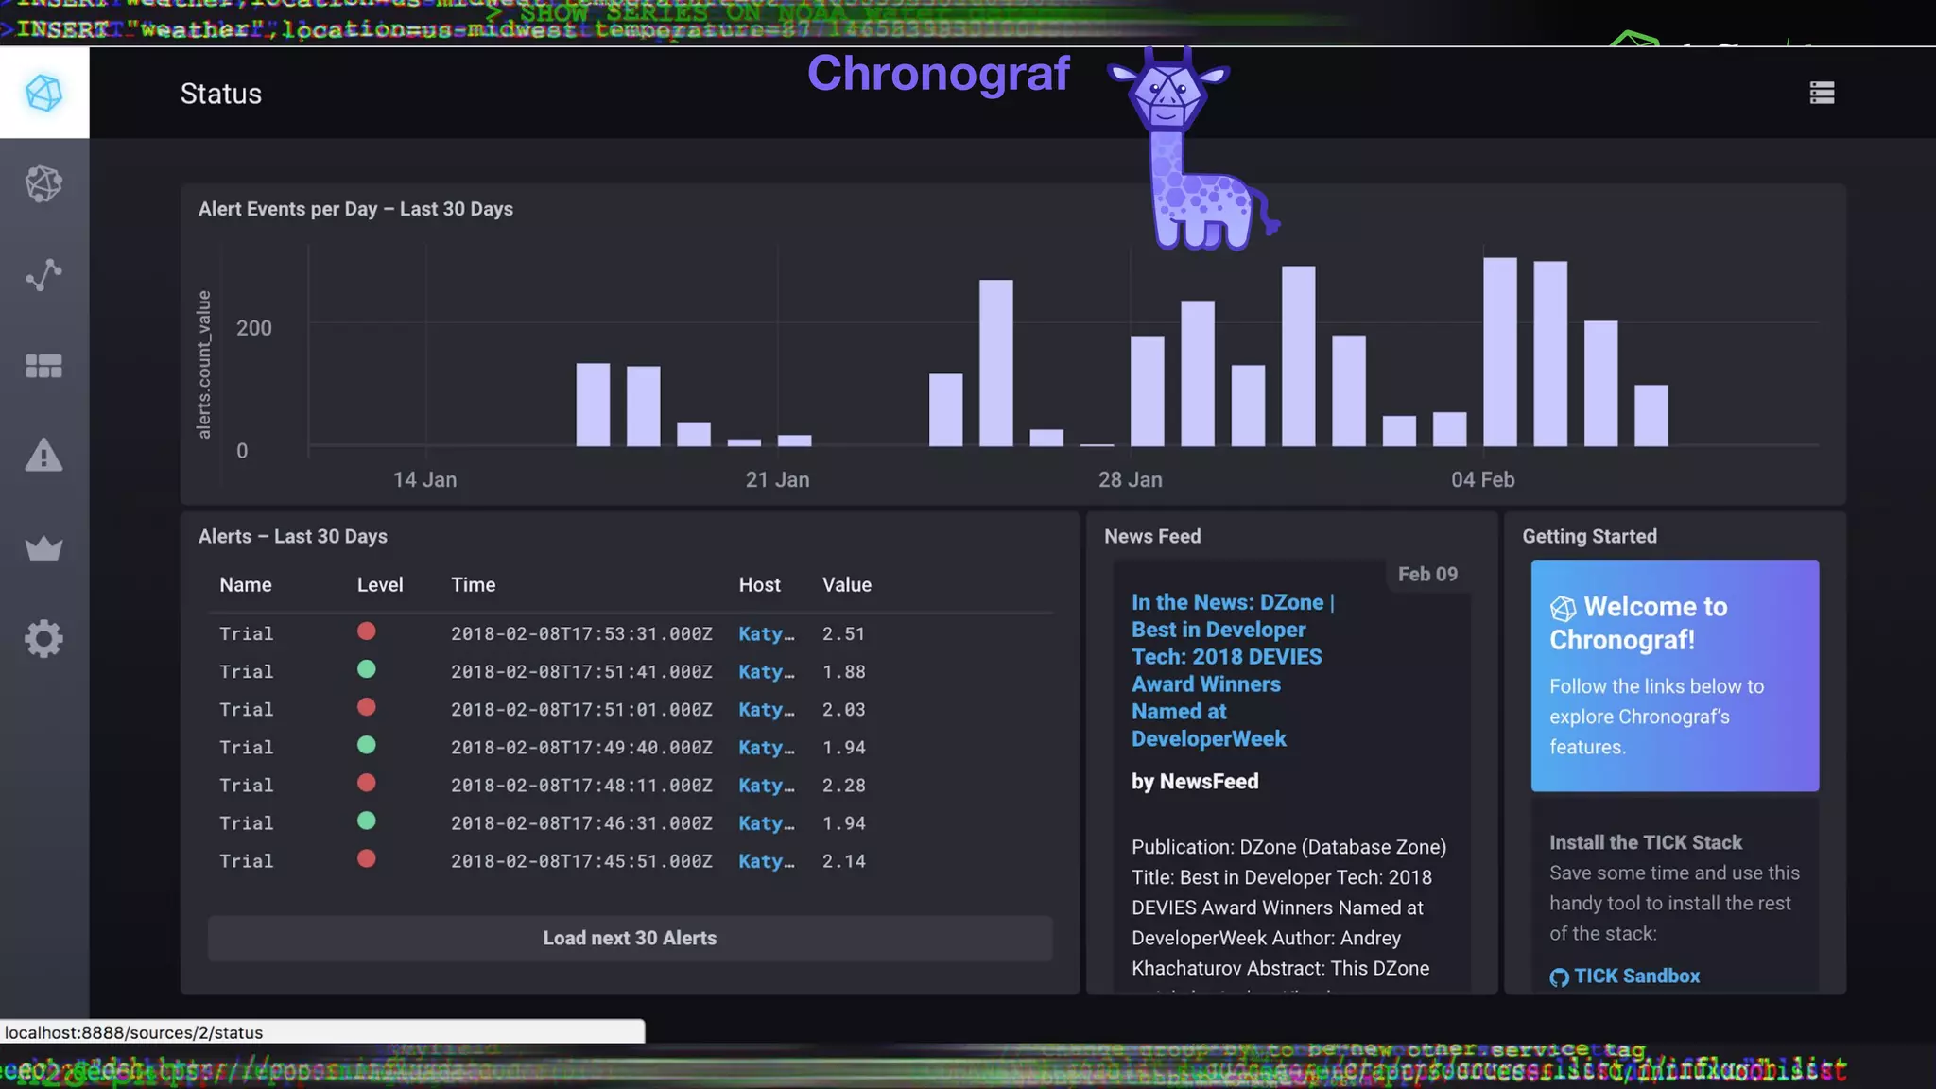Click the Welcome to Chronograf card
The width and height of the screenshot is (1936, 1089).
1674,675
